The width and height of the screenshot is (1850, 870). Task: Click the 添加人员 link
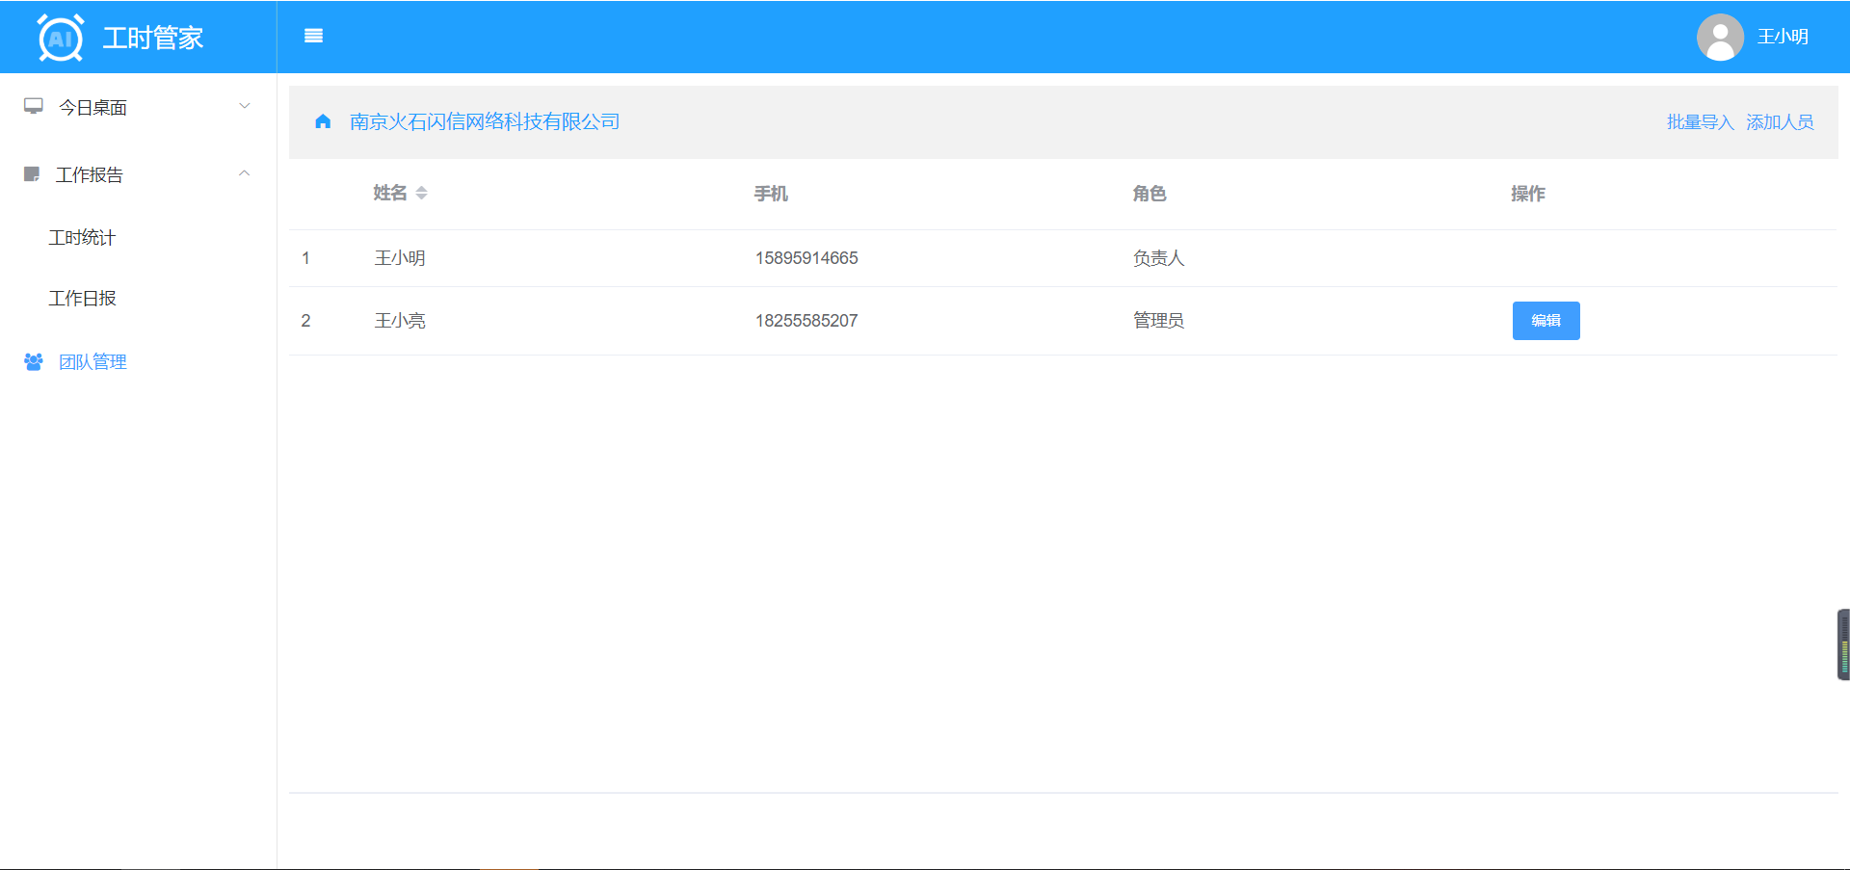coord(1780,122)
